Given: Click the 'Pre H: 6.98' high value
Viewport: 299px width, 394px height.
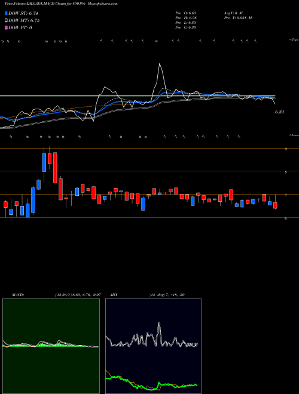Looking at the screenshot, I should click(x=186, y=18).
